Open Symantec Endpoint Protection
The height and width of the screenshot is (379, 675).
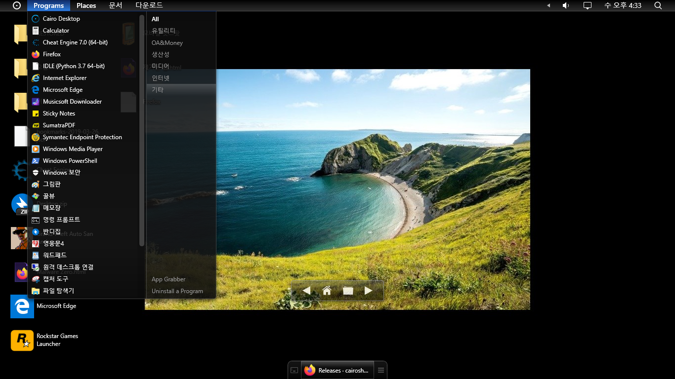(x=84, y=137)
